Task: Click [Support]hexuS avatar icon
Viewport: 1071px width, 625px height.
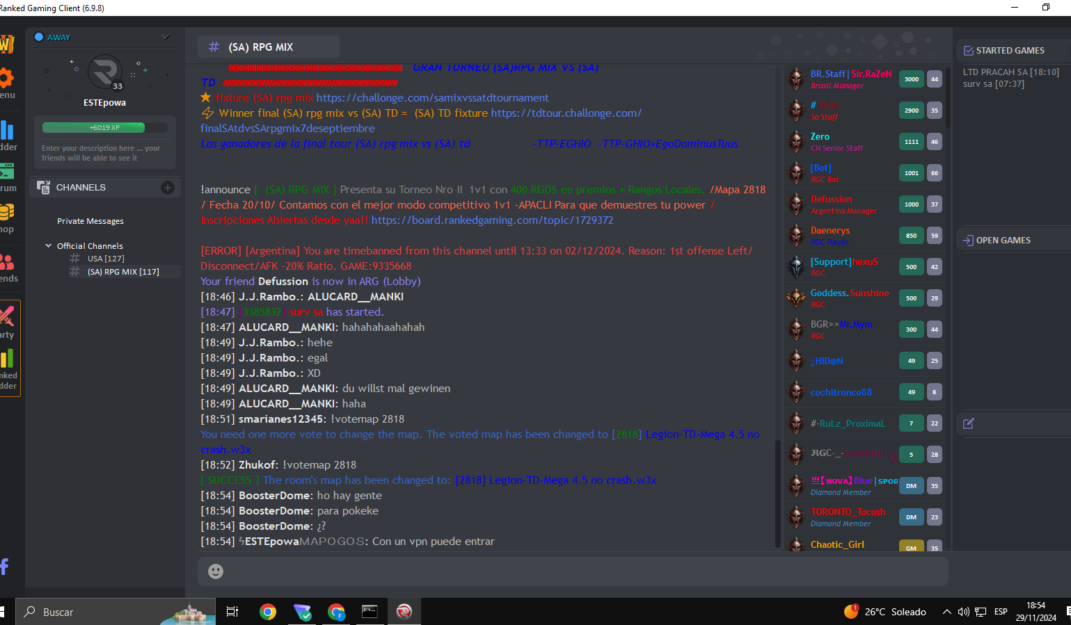Action: pyautogui.click(x=796, y=267)
